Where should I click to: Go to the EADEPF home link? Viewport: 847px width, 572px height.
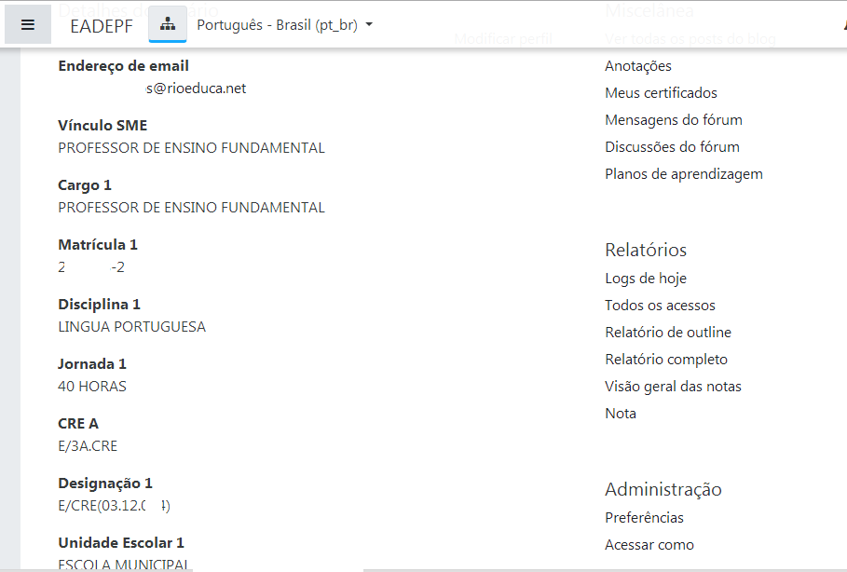click(102, 25)
